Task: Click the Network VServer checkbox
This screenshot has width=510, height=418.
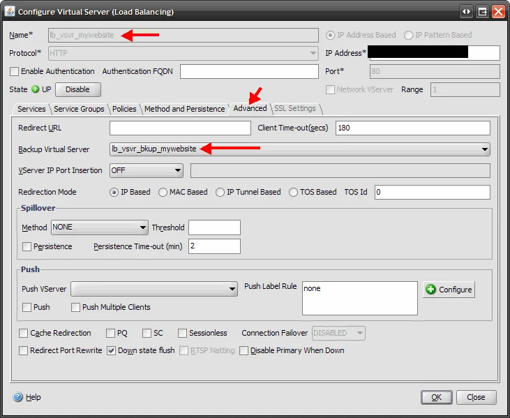Action: [x=330, y=89]
